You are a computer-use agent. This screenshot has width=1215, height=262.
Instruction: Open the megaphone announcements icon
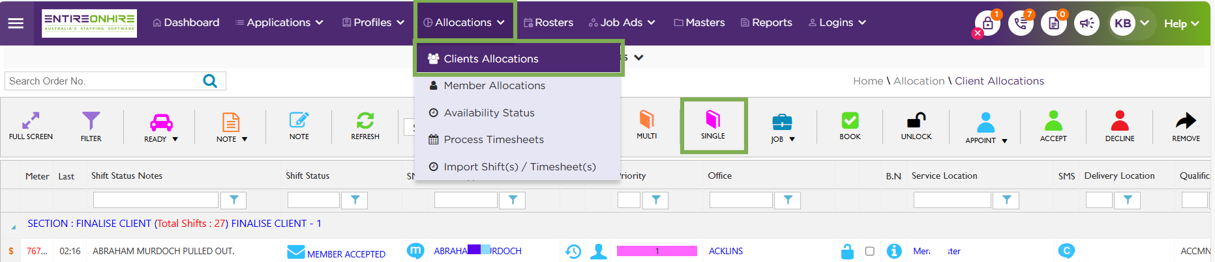[x=1087, y=23]
